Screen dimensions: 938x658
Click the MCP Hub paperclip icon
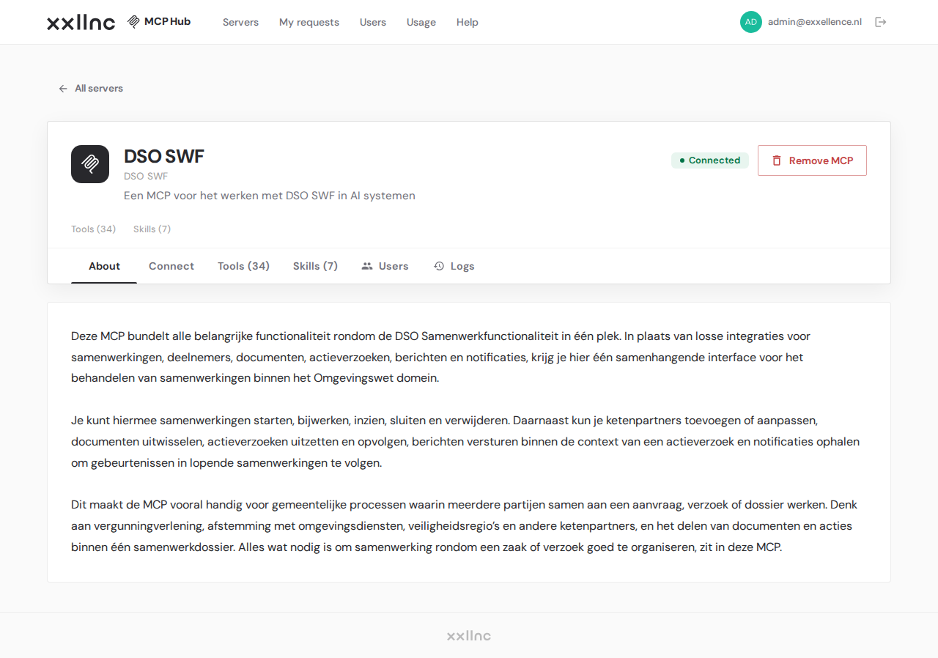(133, 22)
